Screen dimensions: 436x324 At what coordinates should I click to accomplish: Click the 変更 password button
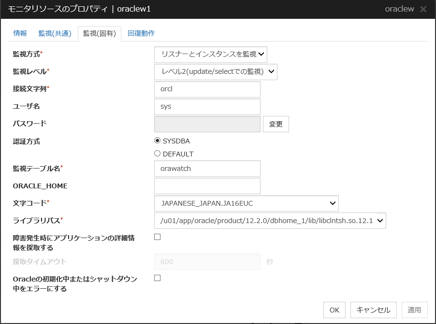click(x=276, y=124)
